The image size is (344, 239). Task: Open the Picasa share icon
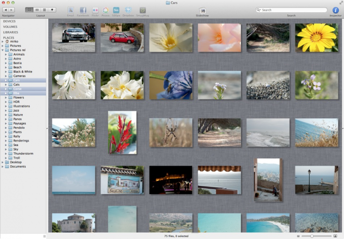[105, 10]
